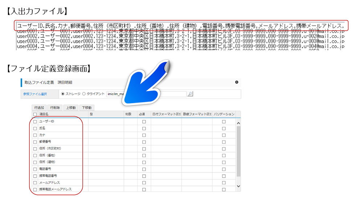Click the 参照ファイル選択 label link

35,94
